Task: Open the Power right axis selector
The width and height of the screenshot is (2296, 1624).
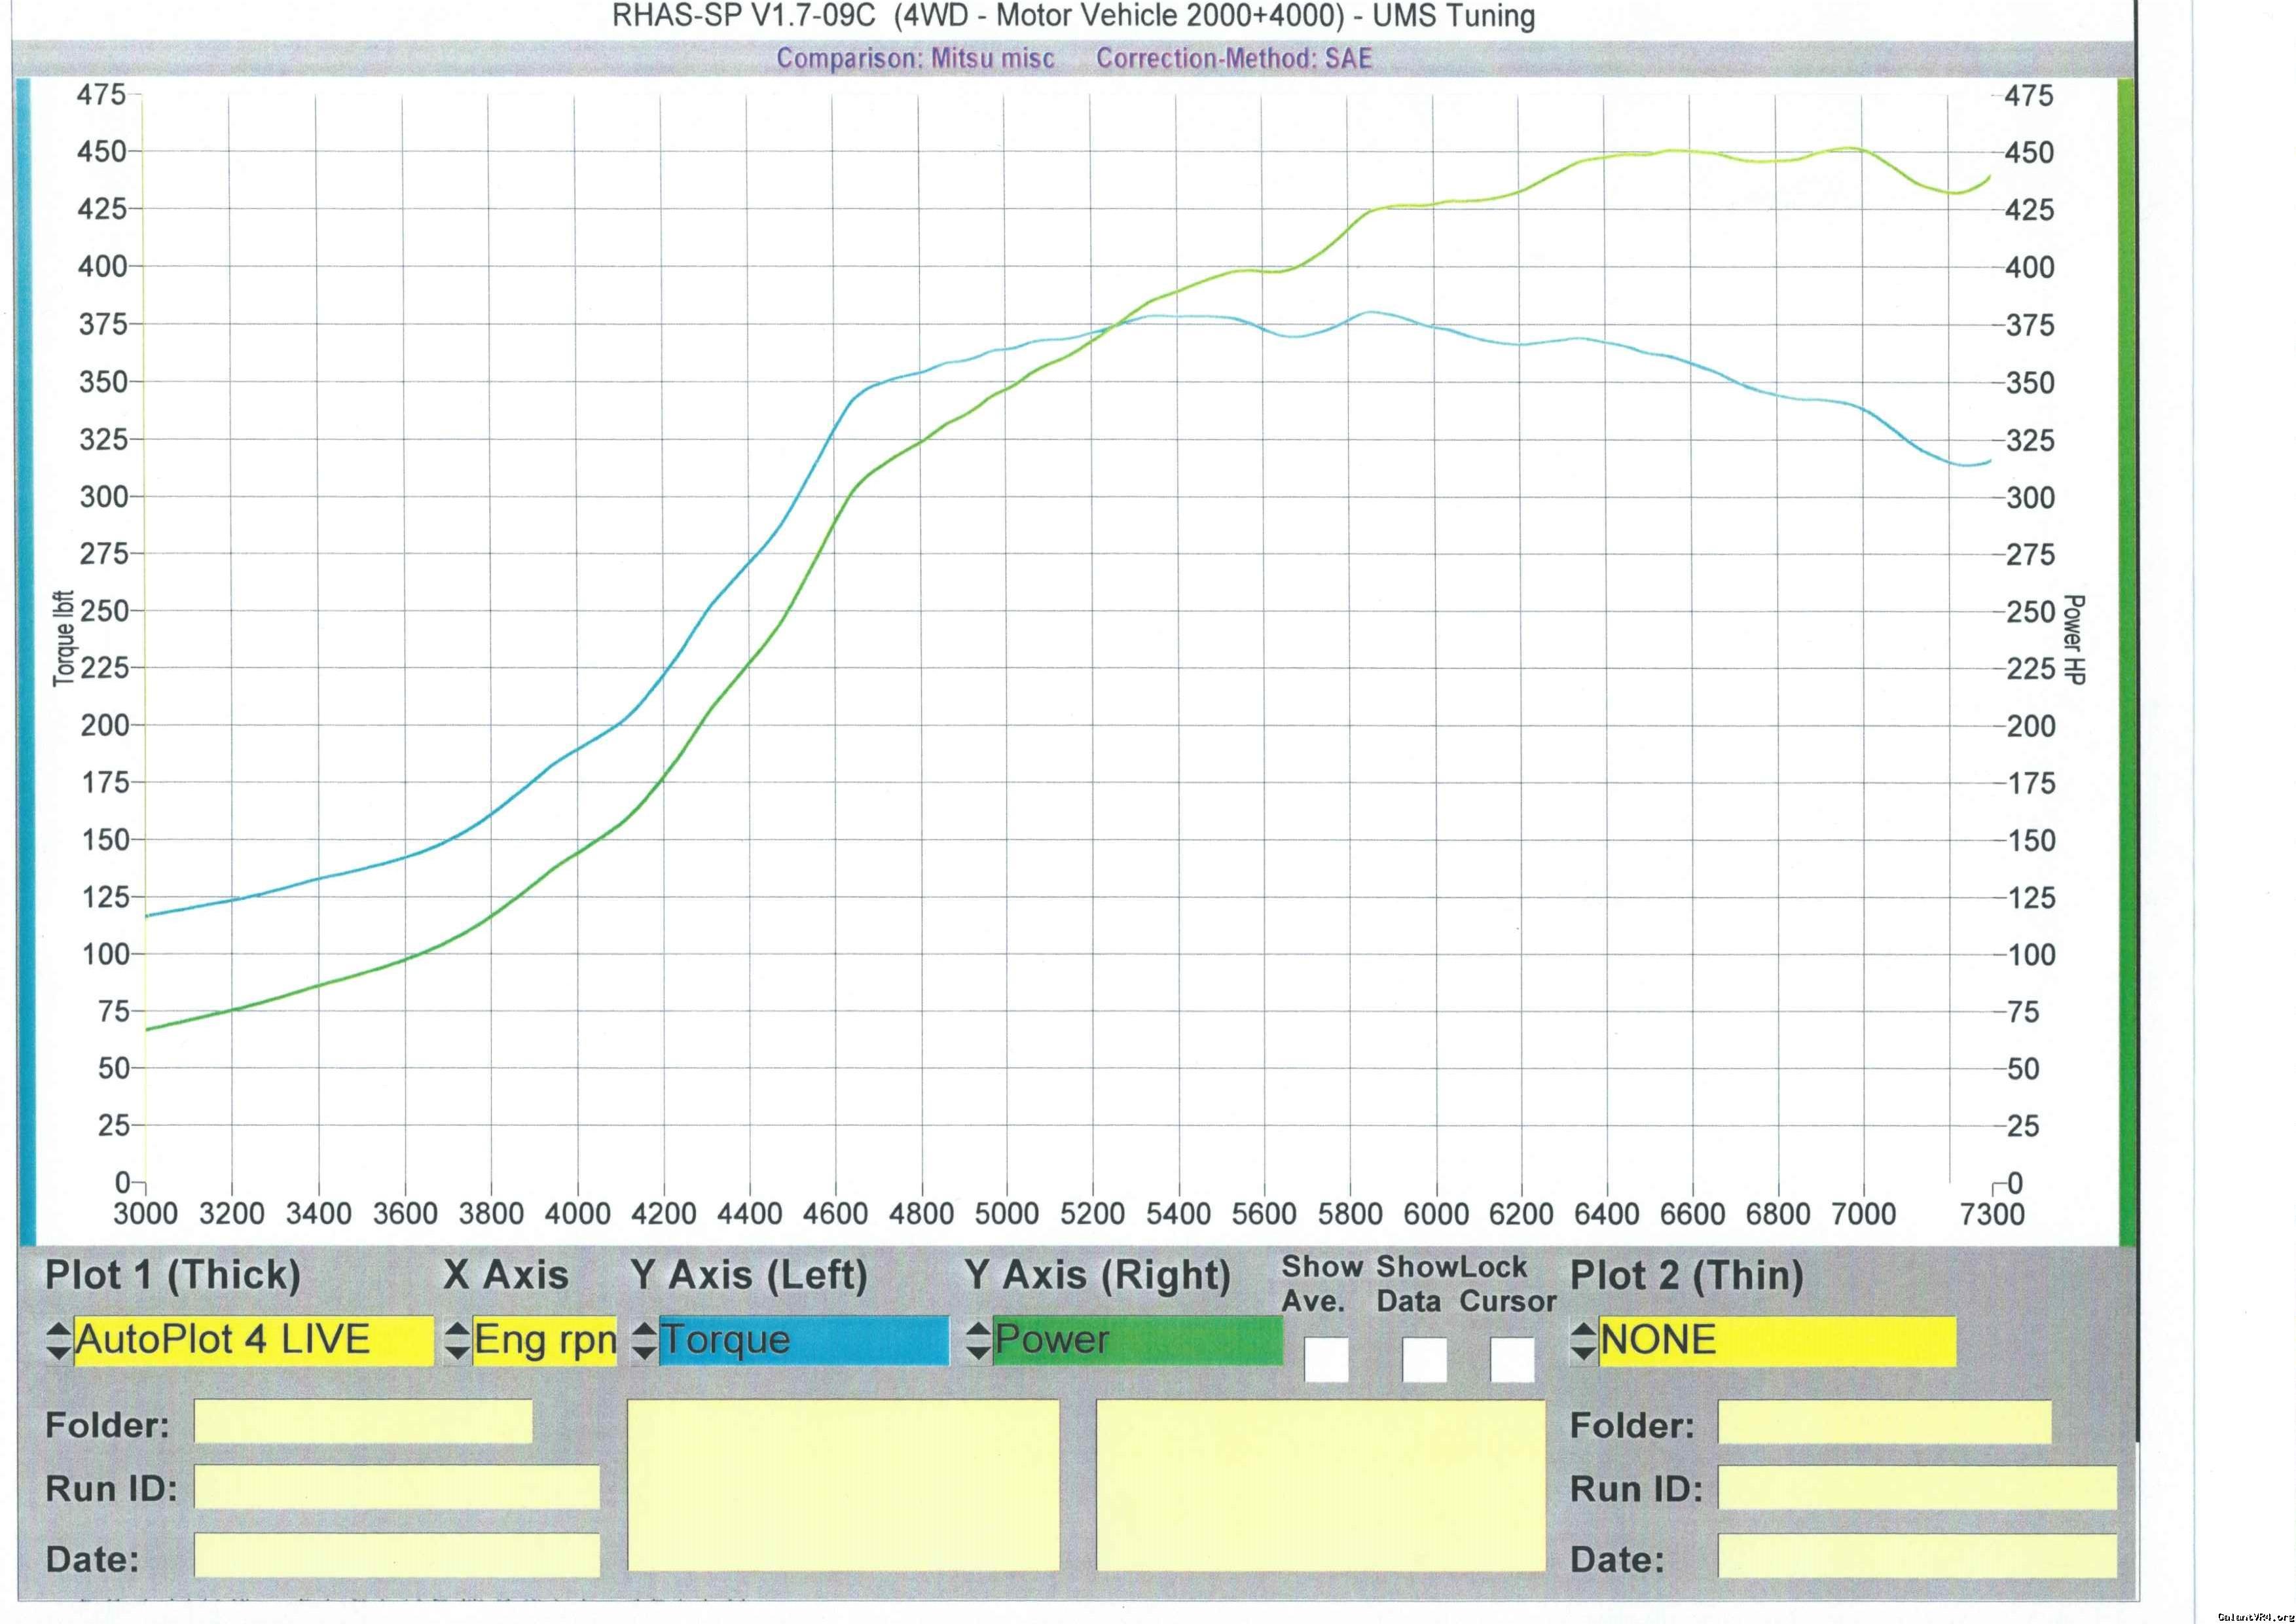Action: point(1137,1341)
